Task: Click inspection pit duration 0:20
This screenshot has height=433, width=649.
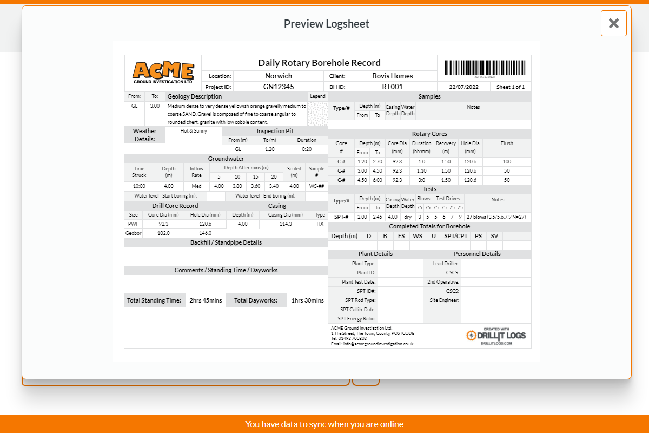Action: [307, 149]
